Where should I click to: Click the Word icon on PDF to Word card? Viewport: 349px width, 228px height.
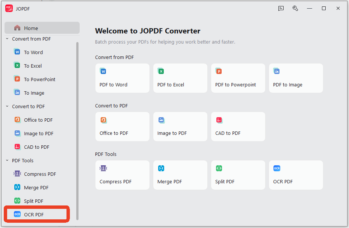click(x=103, y=71)
